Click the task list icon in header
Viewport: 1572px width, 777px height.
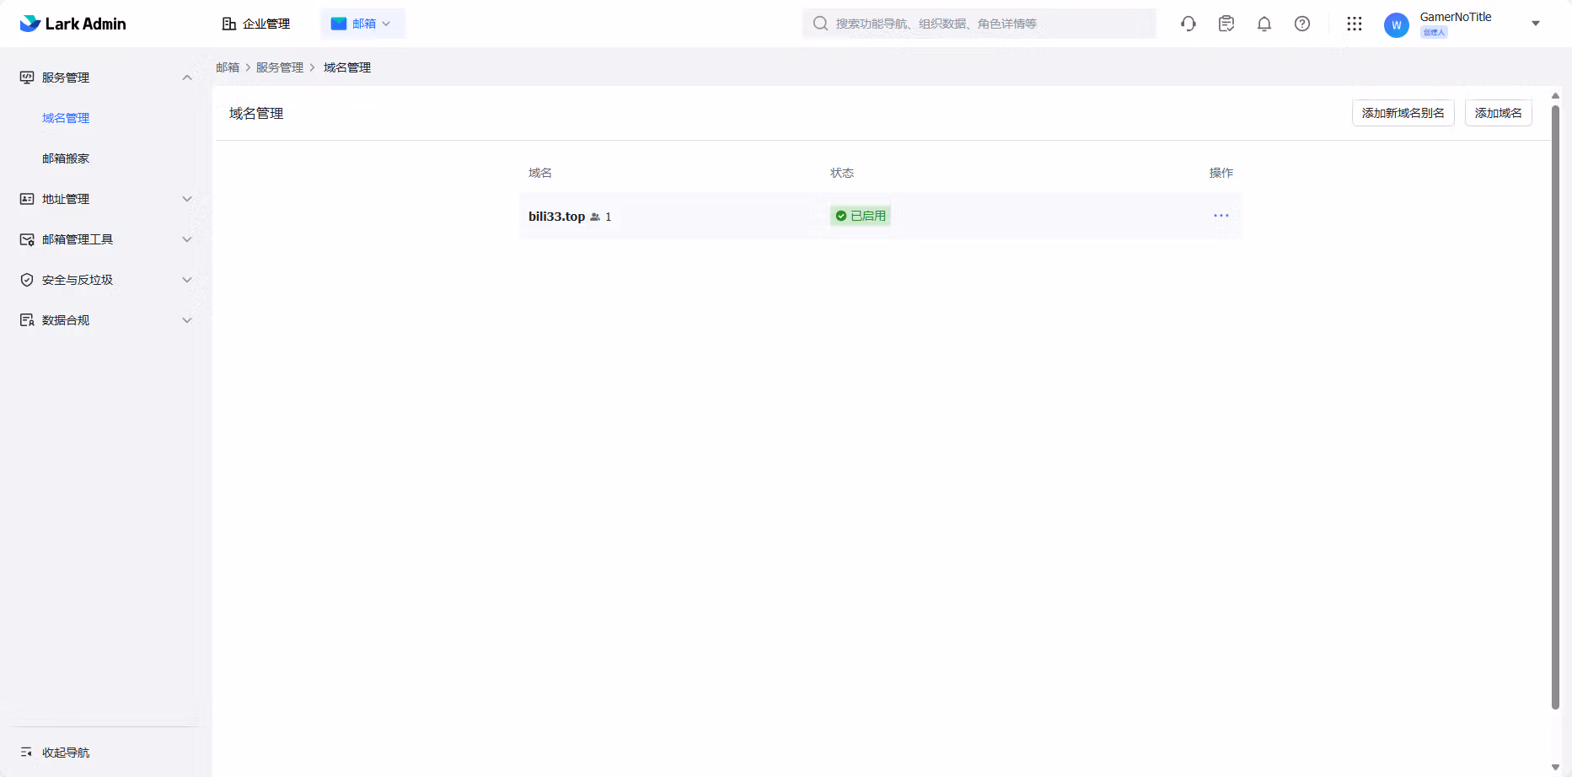click(x=1226, y=24)
